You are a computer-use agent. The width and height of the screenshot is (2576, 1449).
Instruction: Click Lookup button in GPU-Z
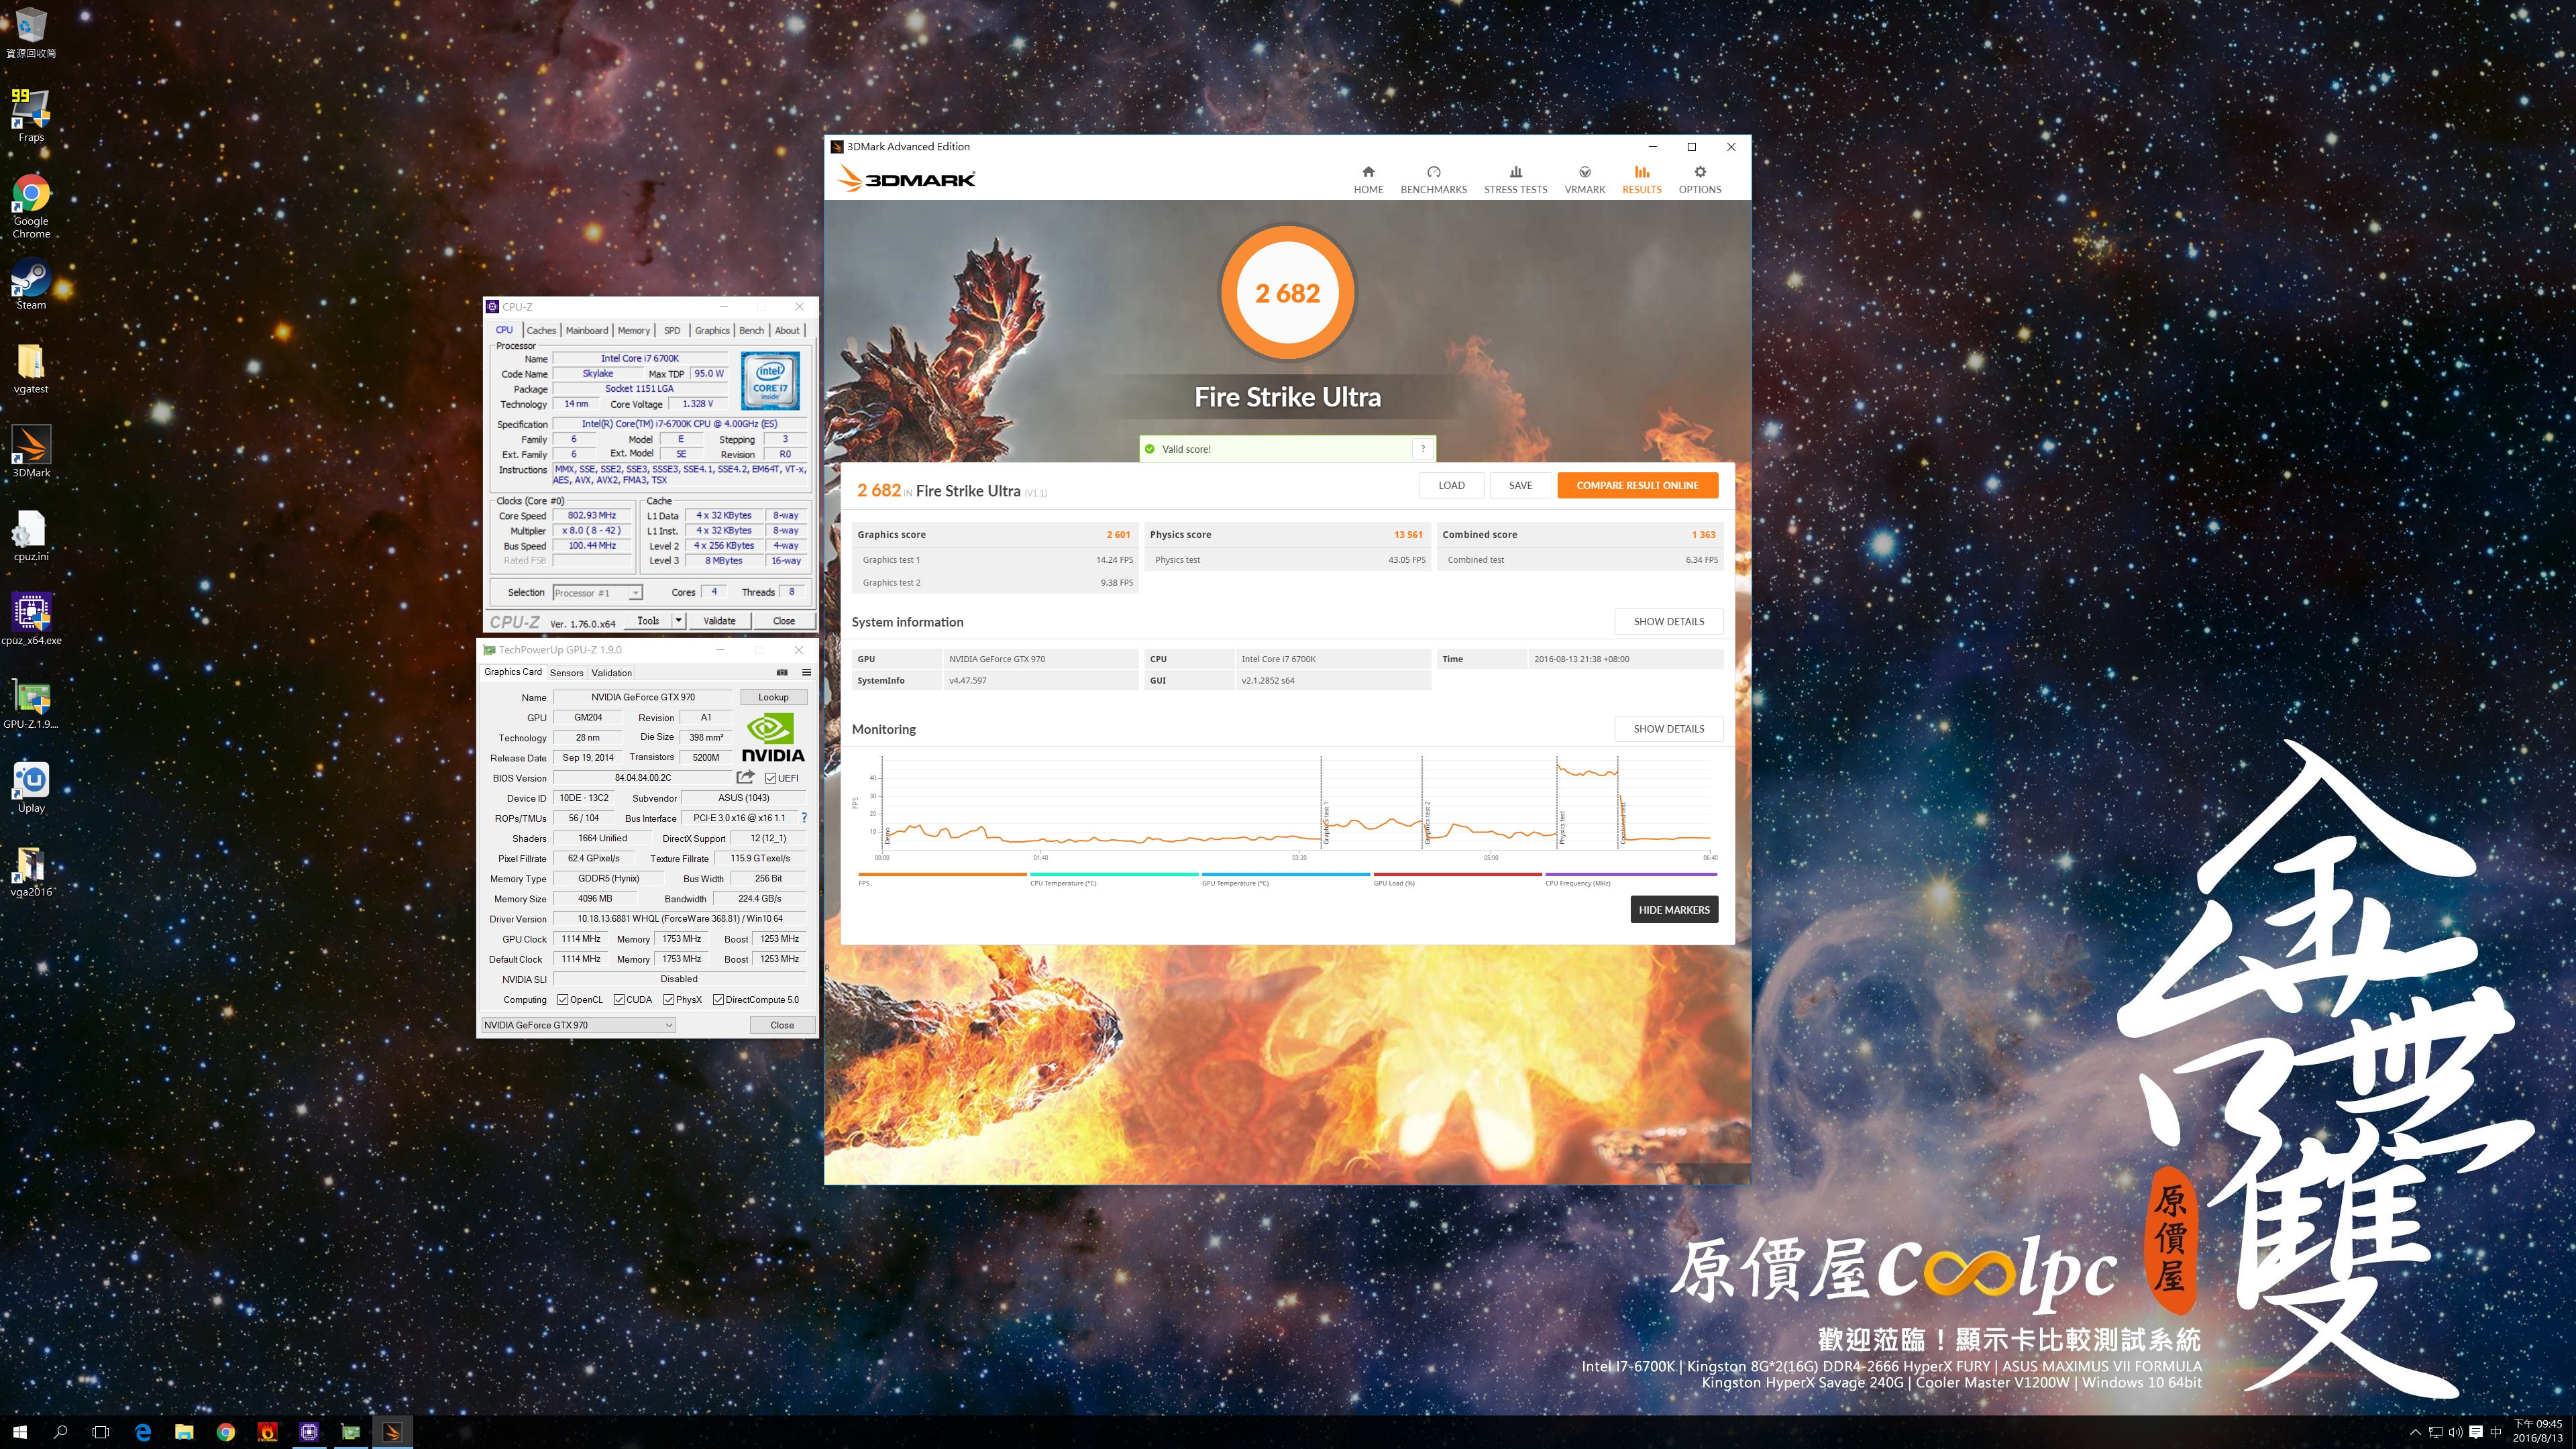773,697
